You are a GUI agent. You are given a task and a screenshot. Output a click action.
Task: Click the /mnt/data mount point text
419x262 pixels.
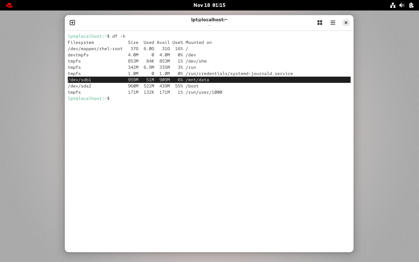coord(197,80)
